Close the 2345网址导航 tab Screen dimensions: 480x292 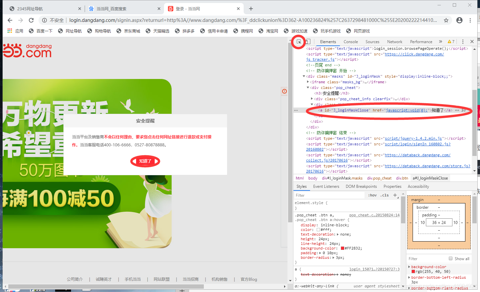tap(80, 9)
